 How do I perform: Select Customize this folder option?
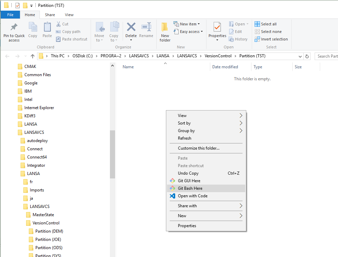199,148
